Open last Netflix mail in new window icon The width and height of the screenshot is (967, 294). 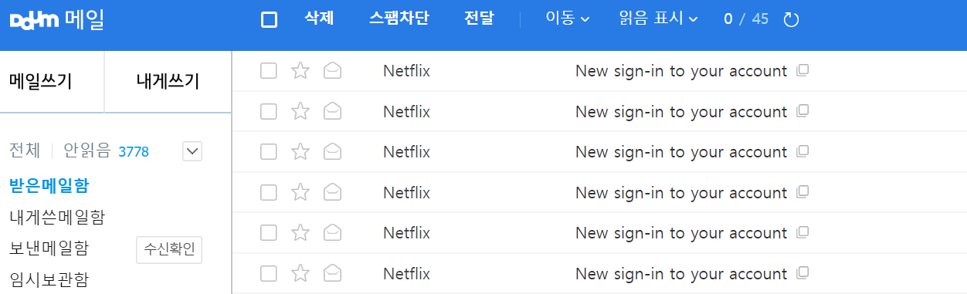(802, 272)
